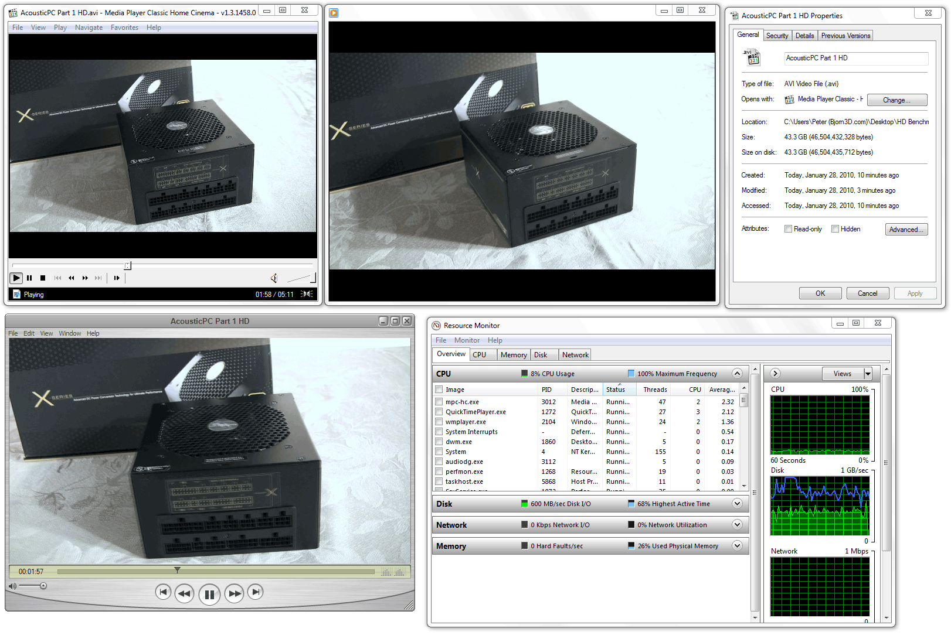Click QuickTime rewind button

(184, 593)
